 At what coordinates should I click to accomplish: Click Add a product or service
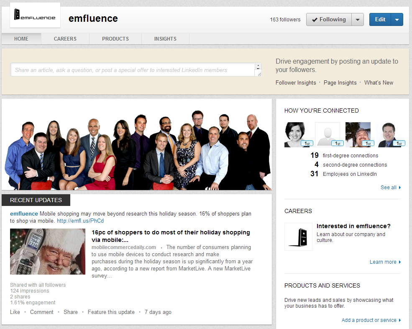pyautogui.click(x=371, y=320)
